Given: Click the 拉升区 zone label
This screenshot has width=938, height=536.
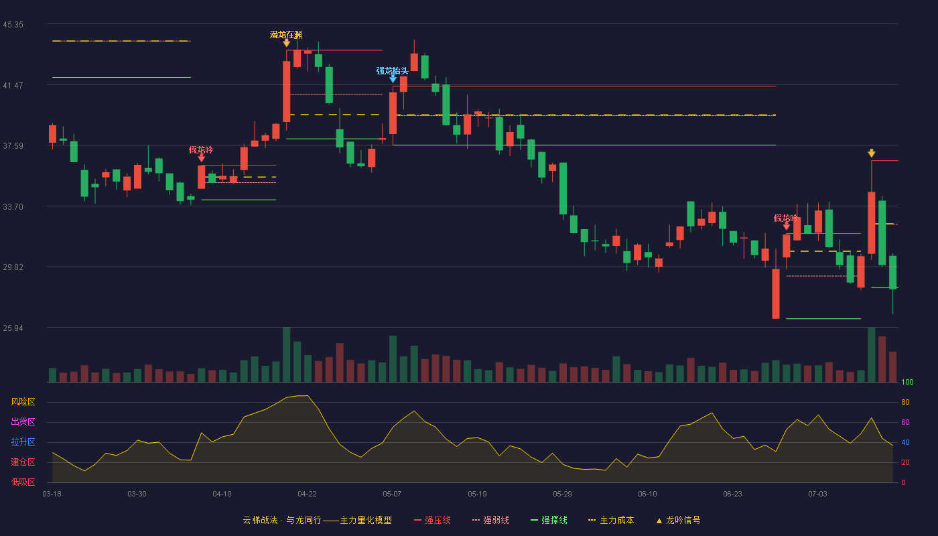Looking at the screenshot, I should click(x=23, y=442).
